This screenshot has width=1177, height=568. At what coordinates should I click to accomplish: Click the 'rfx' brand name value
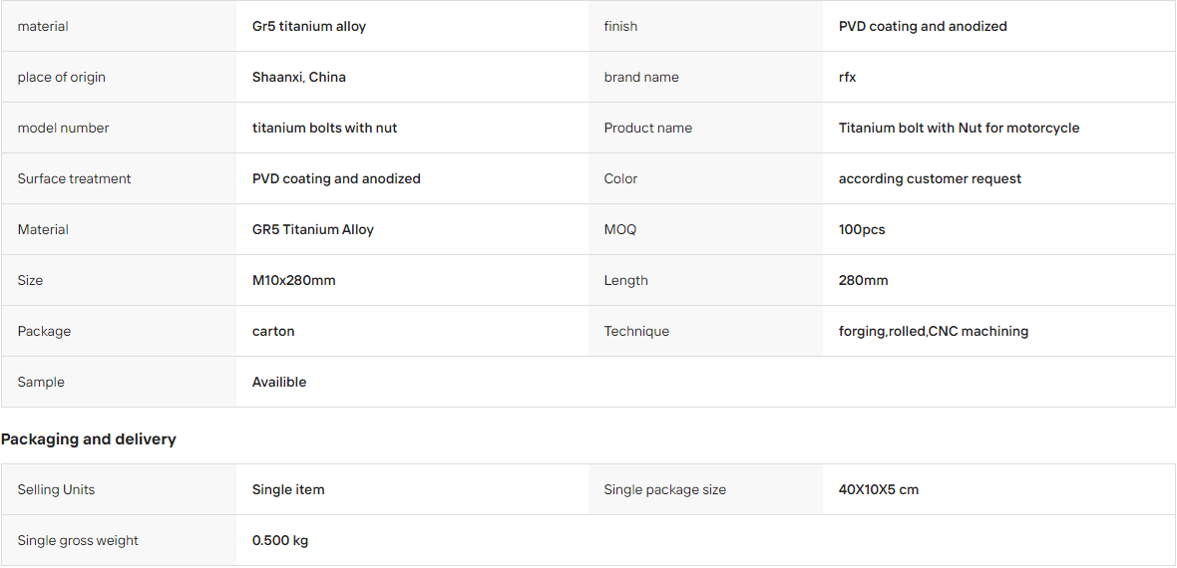[x=847, y=78]
